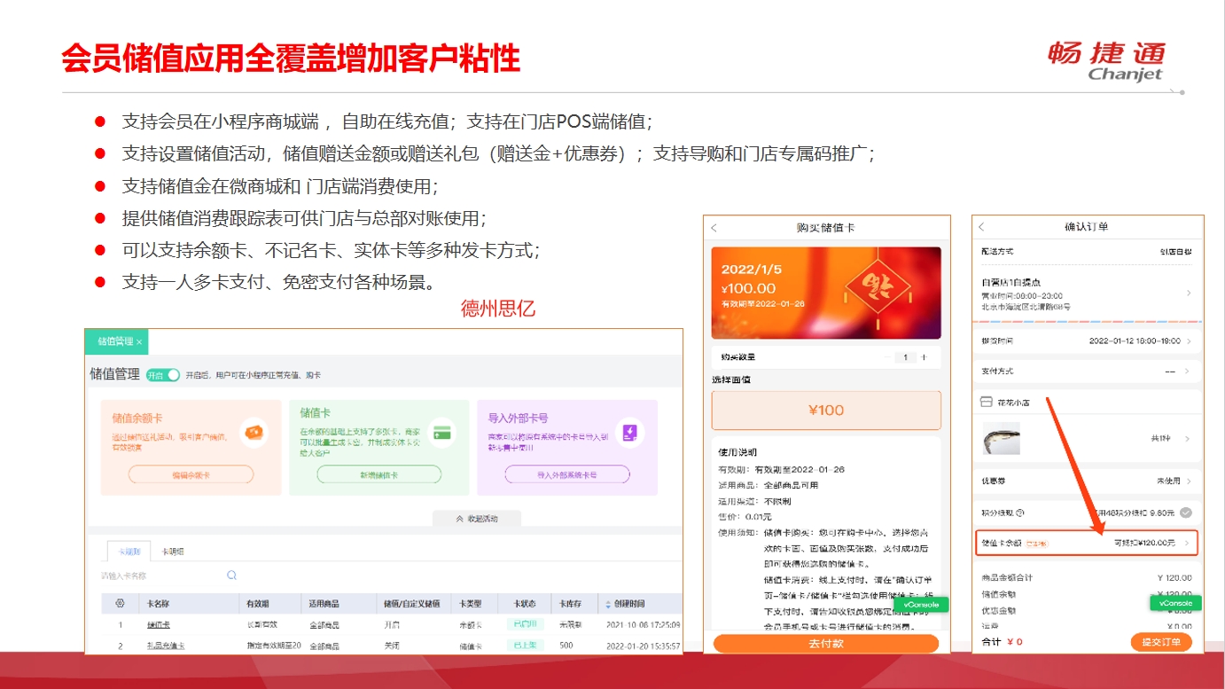1225x689 pixels.
Task: Click the purple 导入外部系统卡号 button
Action: click(x=567, y=474)
